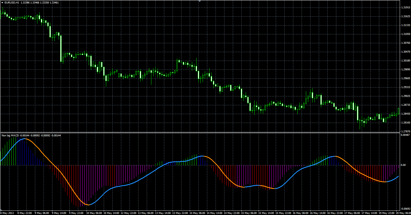Click price scale label 1.29315
Image resolution: width=411 pixels, height=215 pixels.
click(x=406, y=87)
